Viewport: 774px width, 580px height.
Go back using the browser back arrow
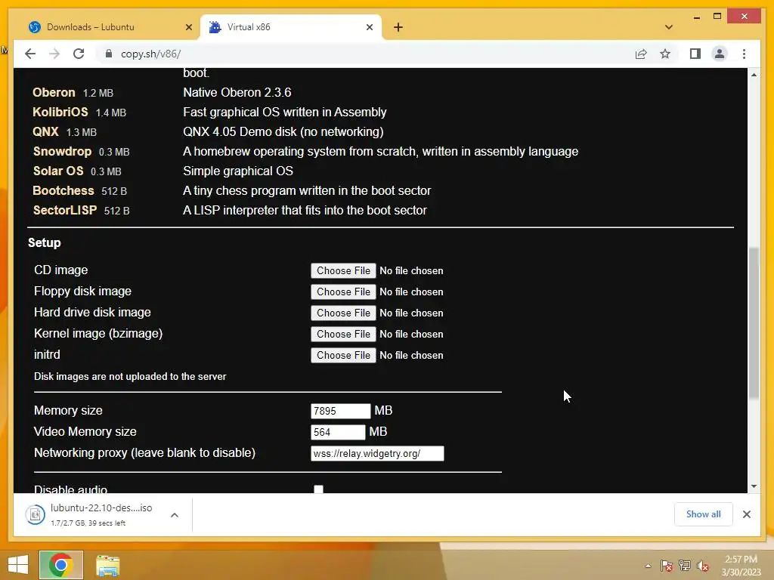pos(30,54)
